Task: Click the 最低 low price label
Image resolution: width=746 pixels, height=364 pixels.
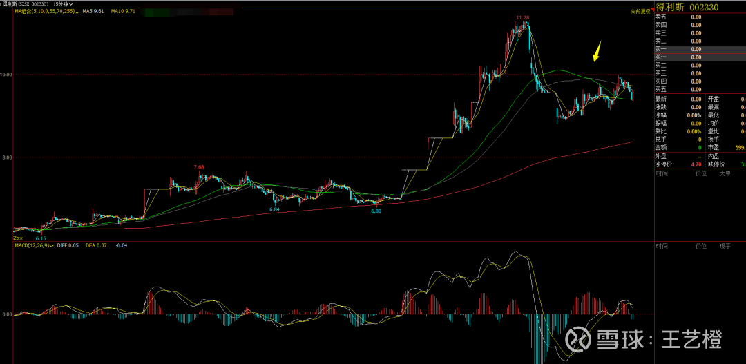Action: pos(713,115)
